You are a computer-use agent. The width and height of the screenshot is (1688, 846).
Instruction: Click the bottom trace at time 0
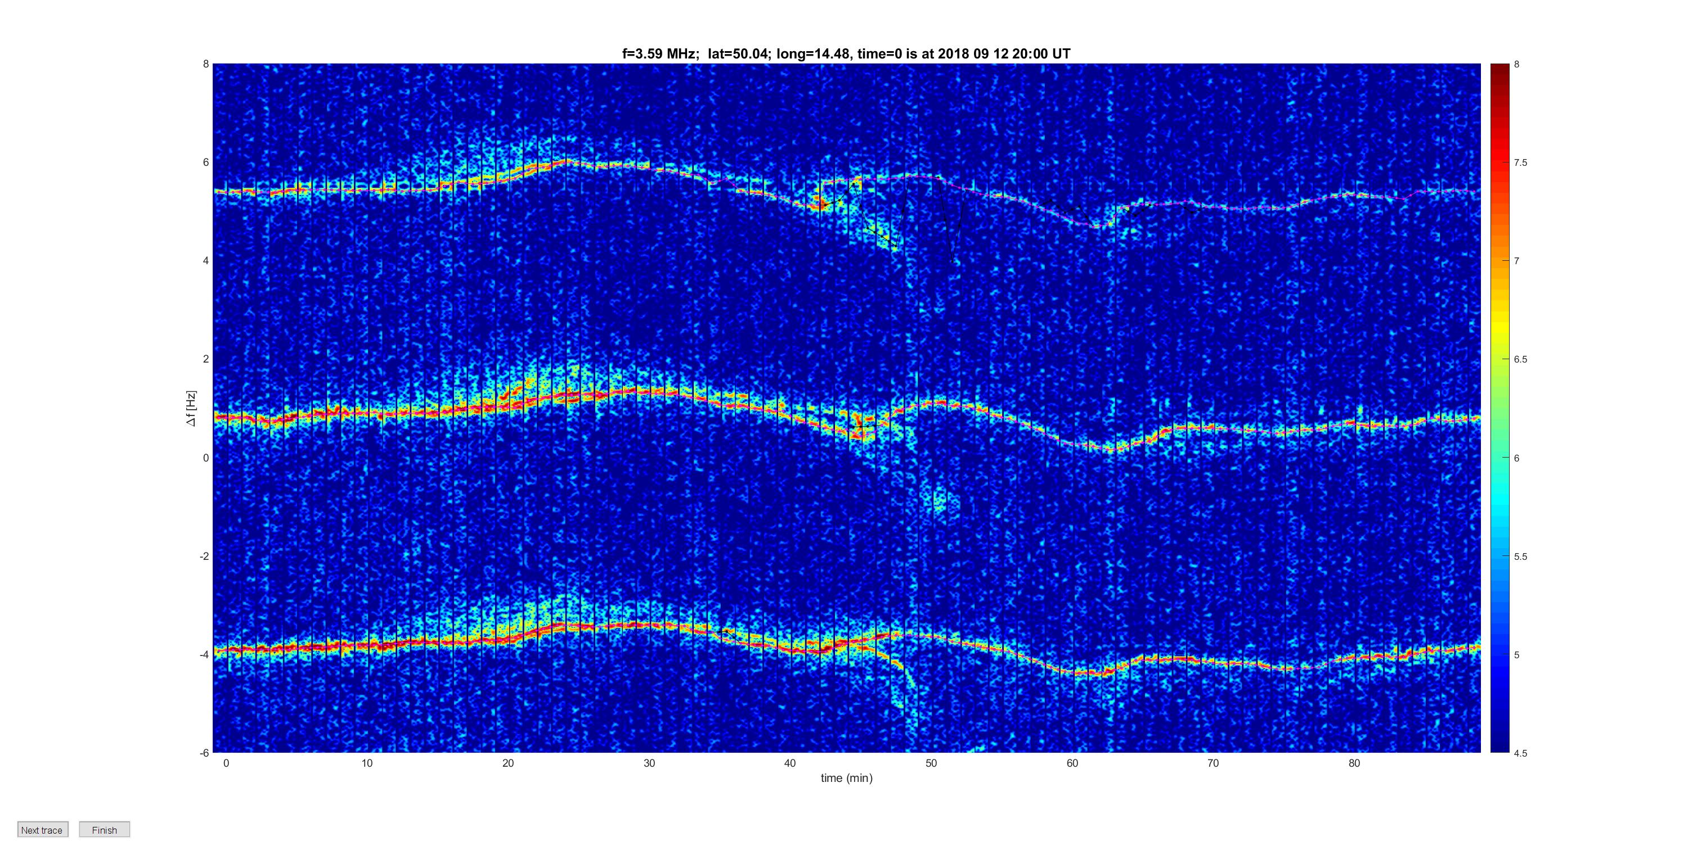[x=226, y=650]
